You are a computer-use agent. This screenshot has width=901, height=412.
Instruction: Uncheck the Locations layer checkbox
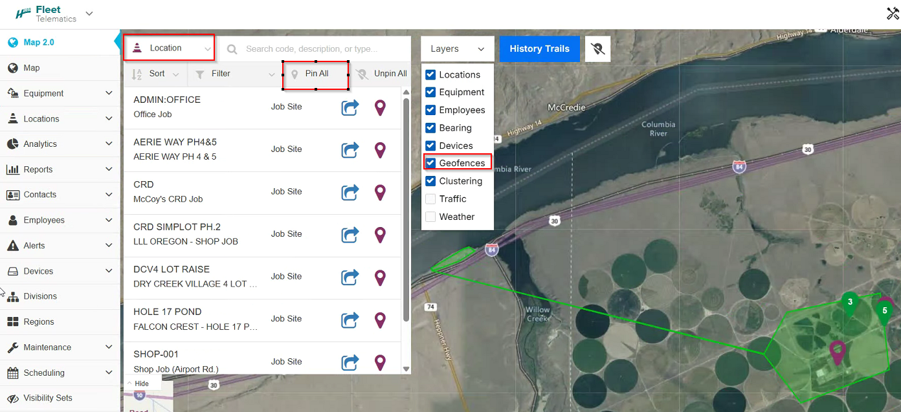[430, 75]
